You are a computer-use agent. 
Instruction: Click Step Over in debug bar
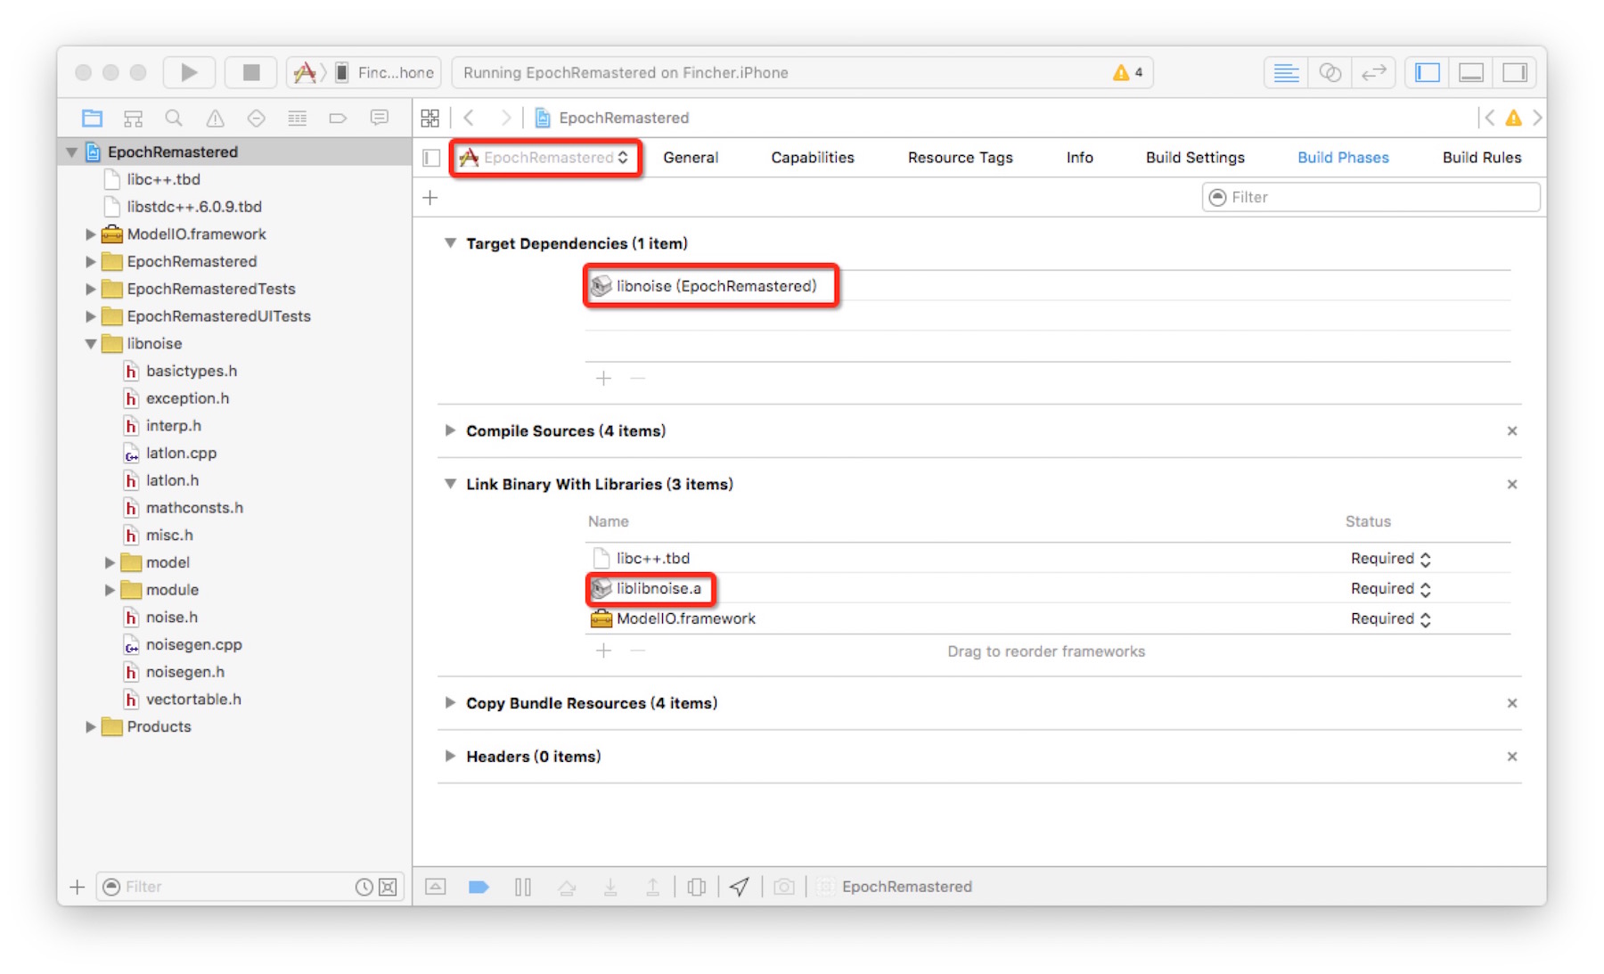pyautogui.click(x=567, y=887)
